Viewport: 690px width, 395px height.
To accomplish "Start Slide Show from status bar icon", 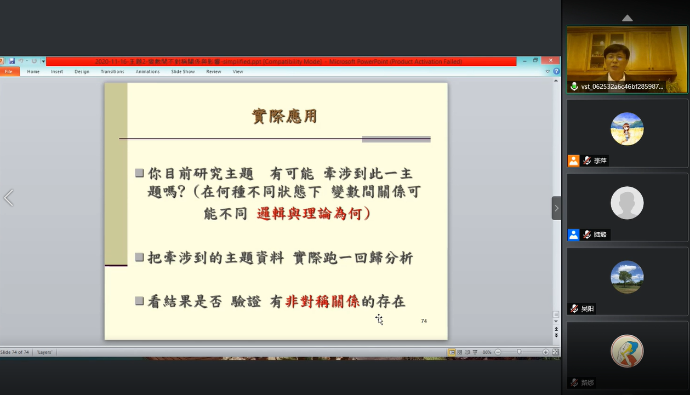I will pos(475,352).
